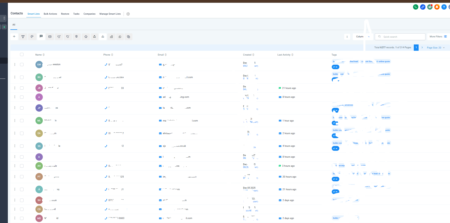Toggle the select-all checkbox in the table header
This screenshot has height=223, width=450.
[22, 55]
